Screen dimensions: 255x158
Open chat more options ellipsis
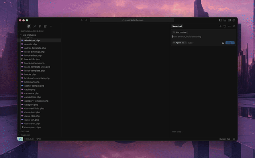pos(229,26)
